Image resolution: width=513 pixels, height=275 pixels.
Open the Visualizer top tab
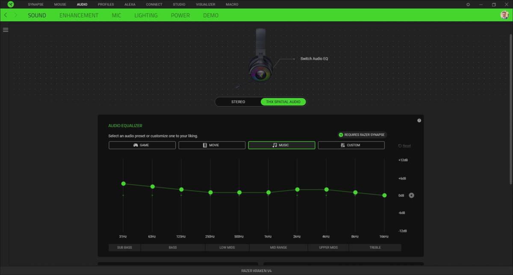(x=206, y=4)
